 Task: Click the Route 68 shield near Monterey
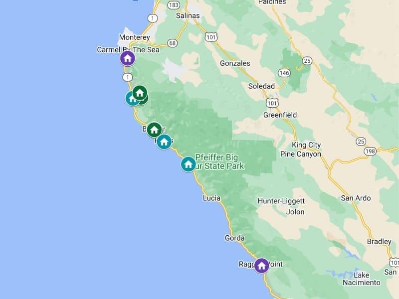173,43
